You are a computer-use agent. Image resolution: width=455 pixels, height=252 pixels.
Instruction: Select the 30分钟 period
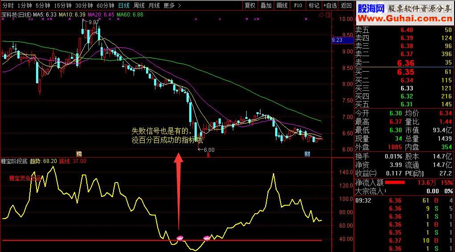pos(84,5)
